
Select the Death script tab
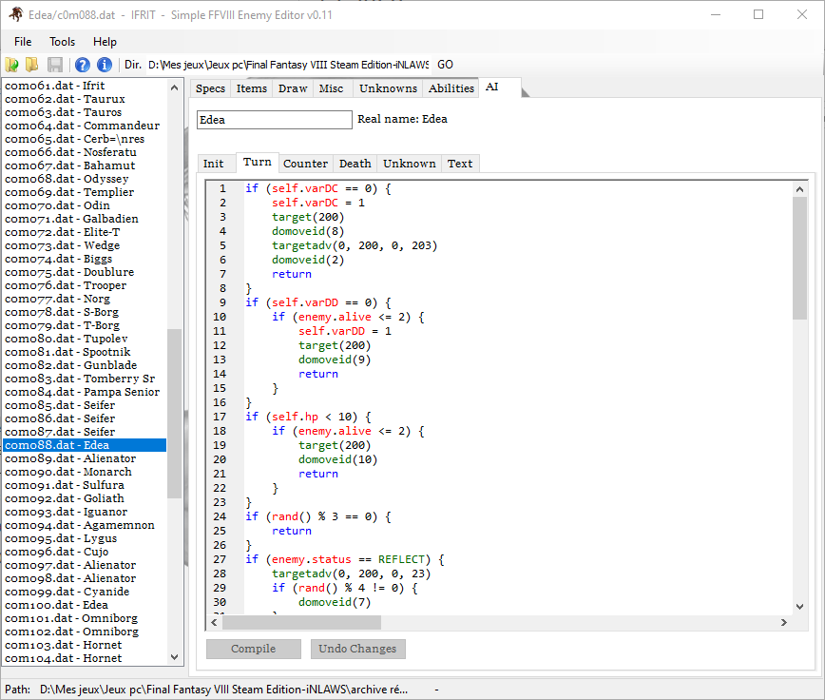click(355, 164)
